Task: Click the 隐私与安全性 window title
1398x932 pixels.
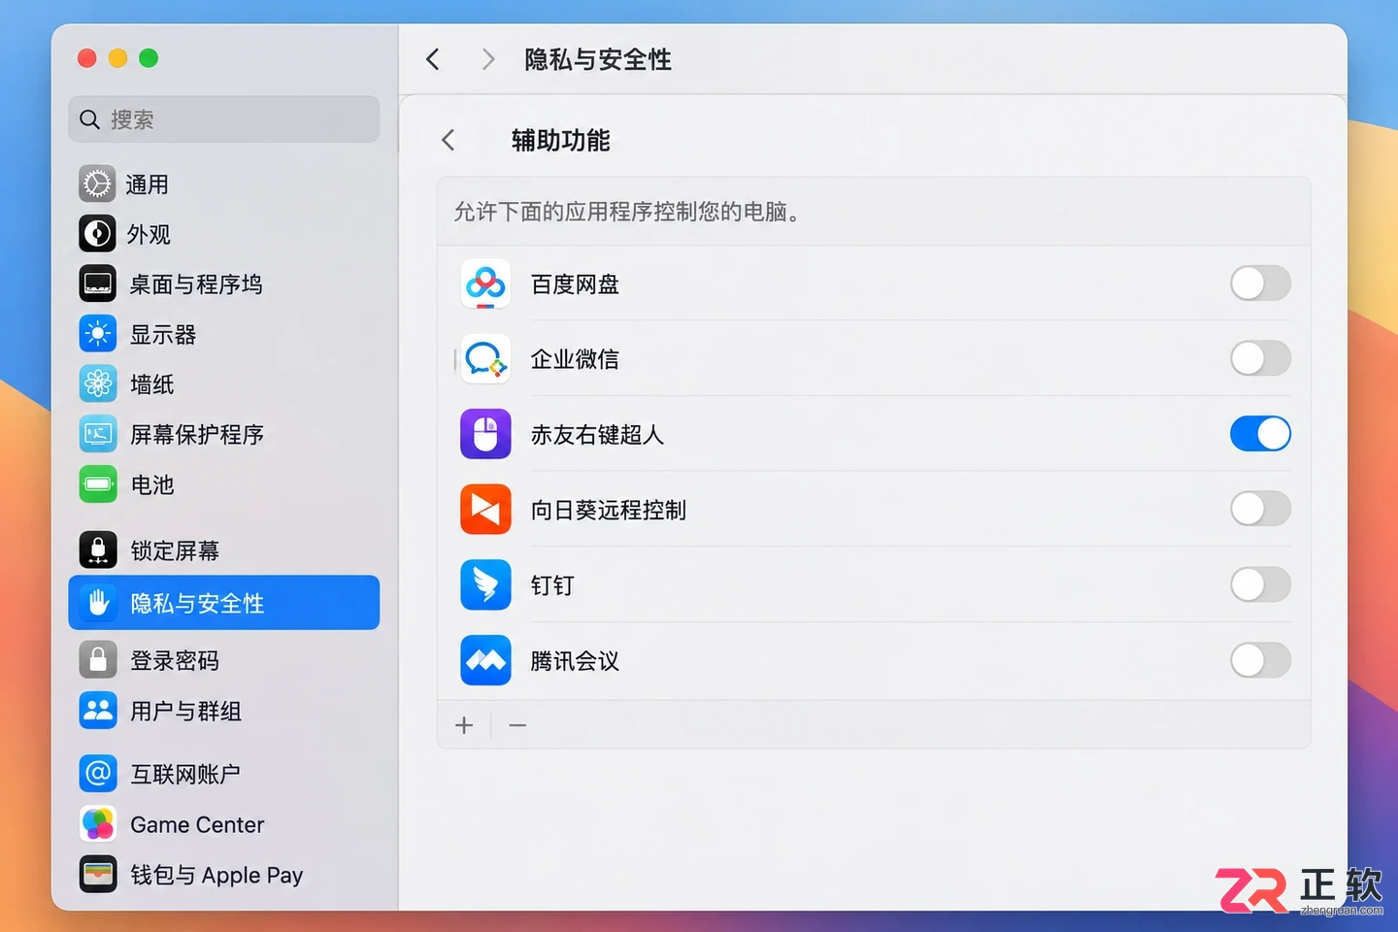Action: click(x=598, y=59)
